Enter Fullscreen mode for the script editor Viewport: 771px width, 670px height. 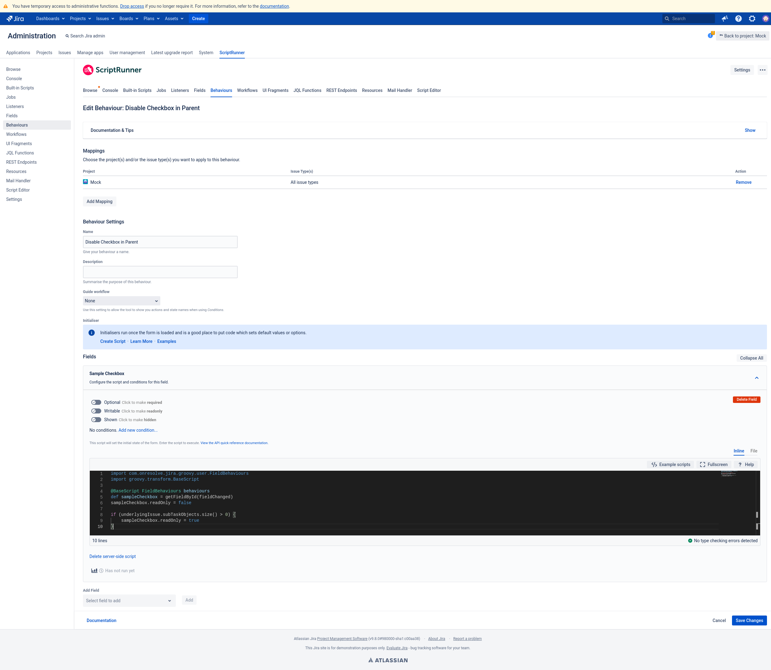pyautogui.click(x=713, y=465)
